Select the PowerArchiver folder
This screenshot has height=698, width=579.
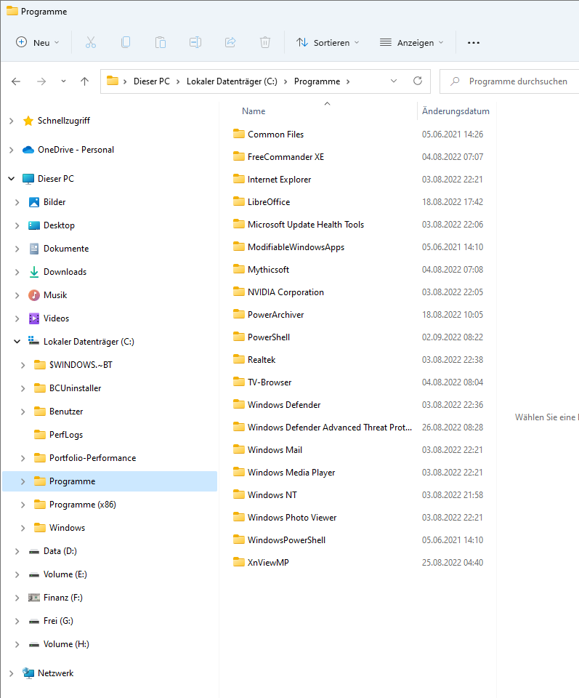tap(276, 314)
